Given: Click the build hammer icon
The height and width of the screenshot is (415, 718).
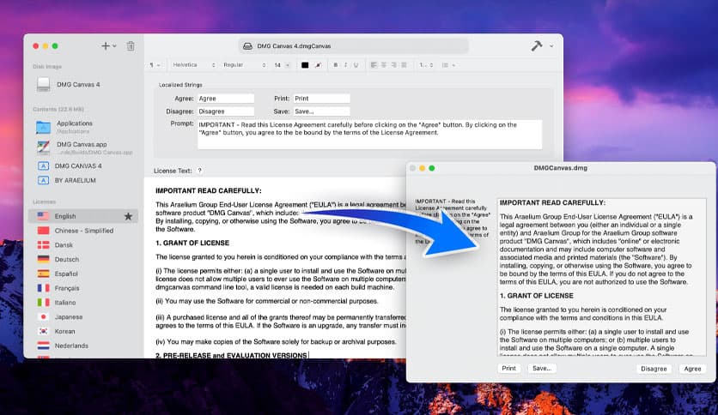Looking at the screenshot, I should coord(536,45).
